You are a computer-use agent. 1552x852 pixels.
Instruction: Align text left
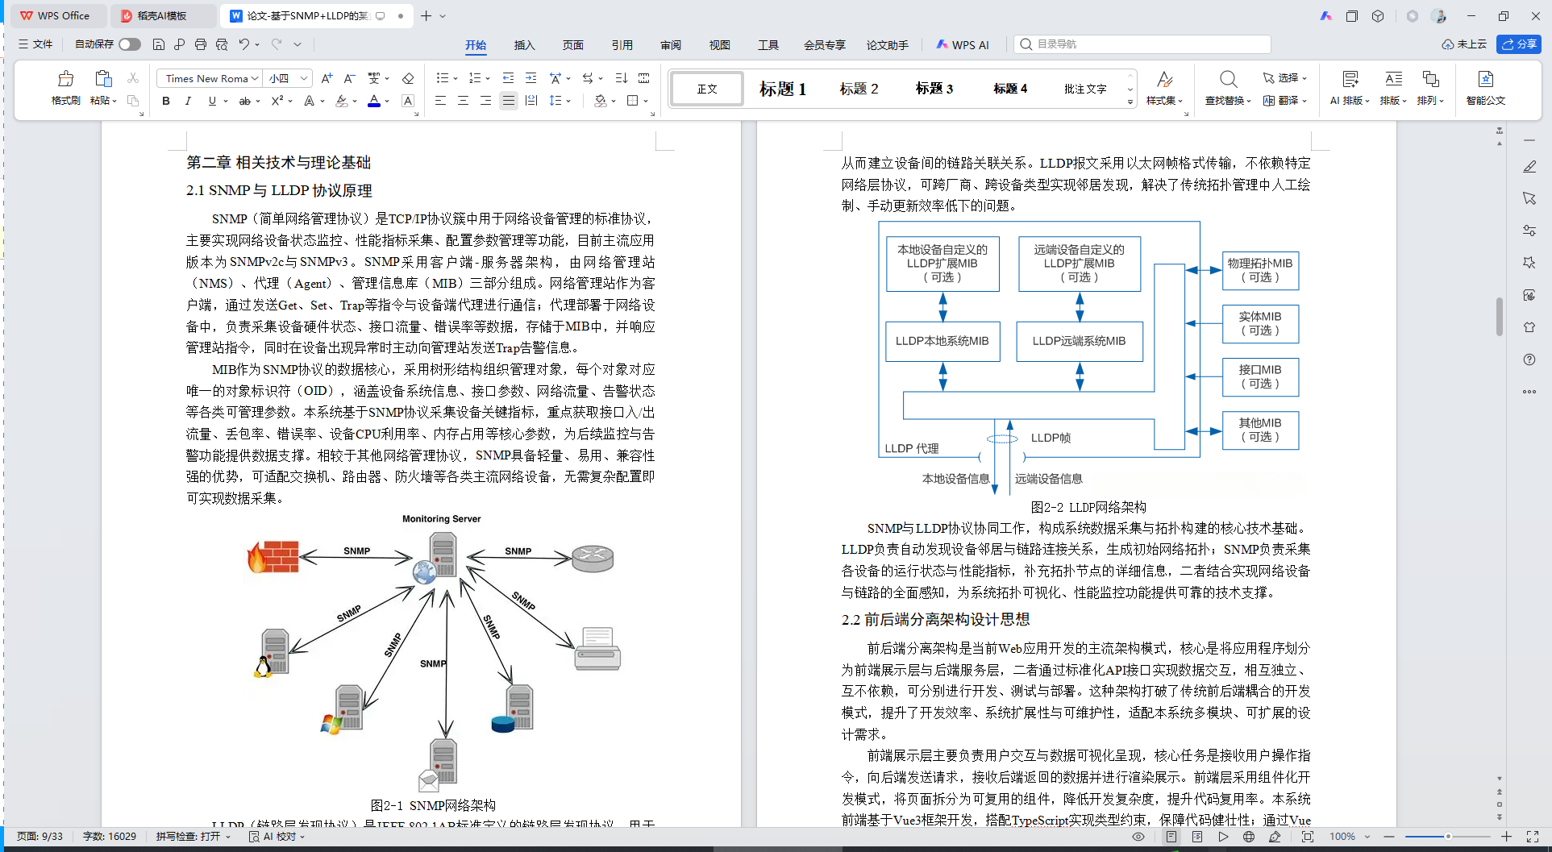[x=440, y=101]
